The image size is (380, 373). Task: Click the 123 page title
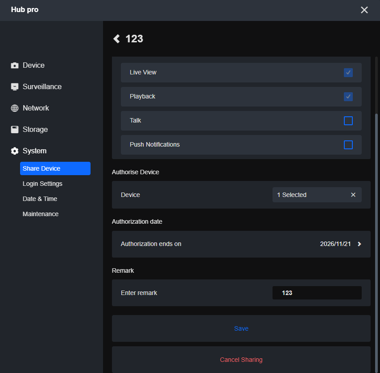(x=134, y=39)
